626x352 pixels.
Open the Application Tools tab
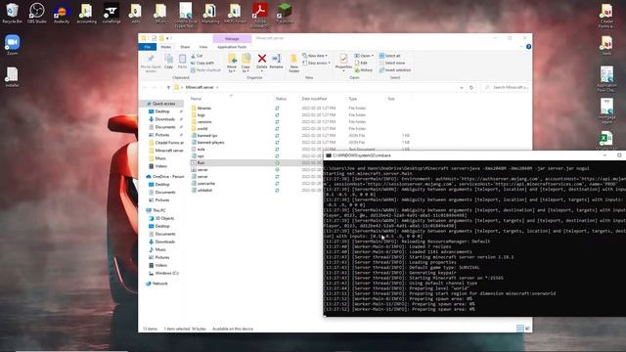click(232, 47)
